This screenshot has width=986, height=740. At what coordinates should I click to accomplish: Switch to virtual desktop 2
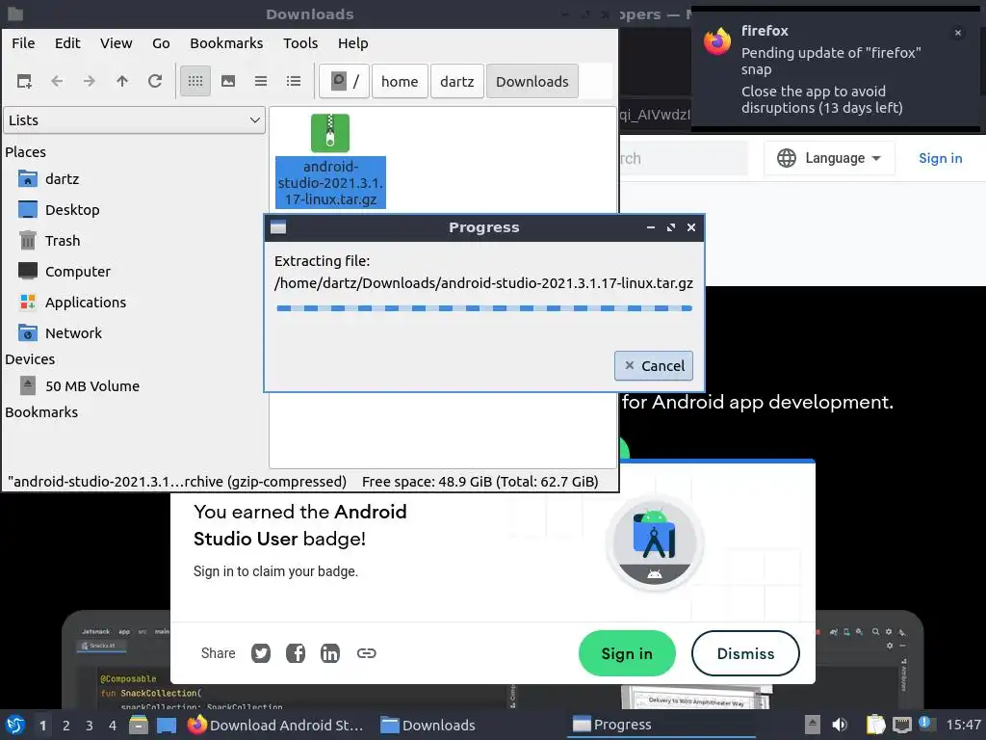click(66, 726)
